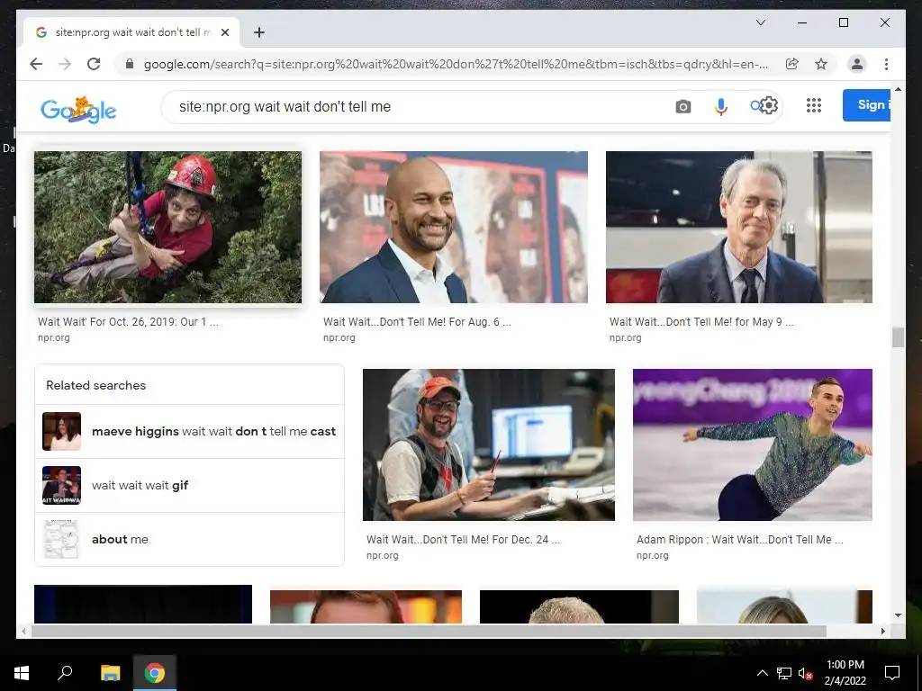Share this page from the address bar

tap(792, 64)
